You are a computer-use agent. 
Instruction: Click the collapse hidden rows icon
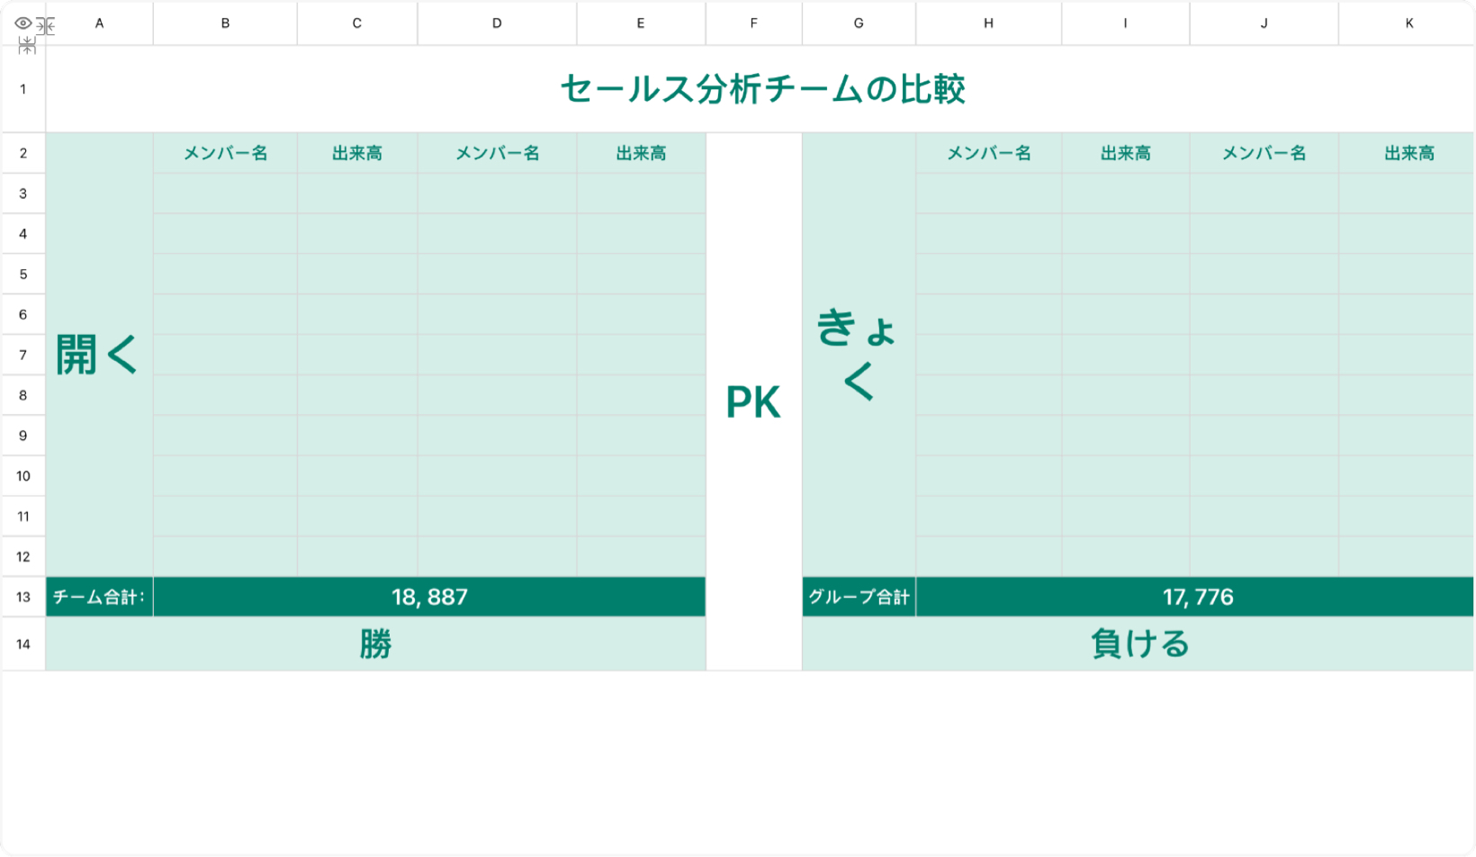[27, 45]
